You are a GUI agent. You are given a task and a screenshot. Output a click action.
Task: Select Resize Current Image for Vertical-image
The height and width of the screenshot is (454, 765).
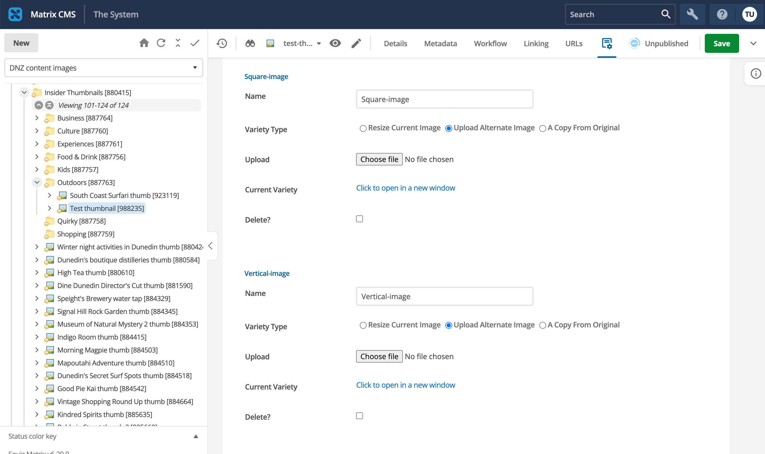click(363, 326)
